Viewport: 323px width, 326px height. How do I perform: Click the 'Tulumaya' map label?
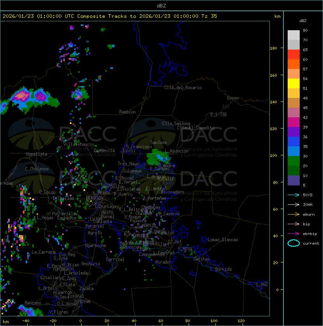[132, 171]
